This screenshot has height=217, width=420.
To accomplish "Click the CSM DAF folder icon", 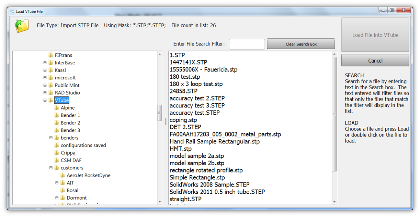I will pos(57,161).
